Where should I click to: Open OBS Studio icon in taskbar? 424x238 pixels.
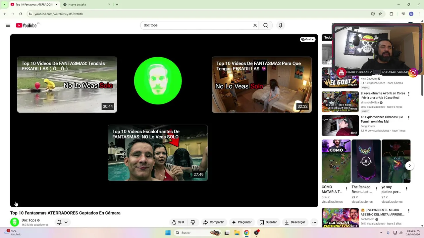click(x=256, y=233)
